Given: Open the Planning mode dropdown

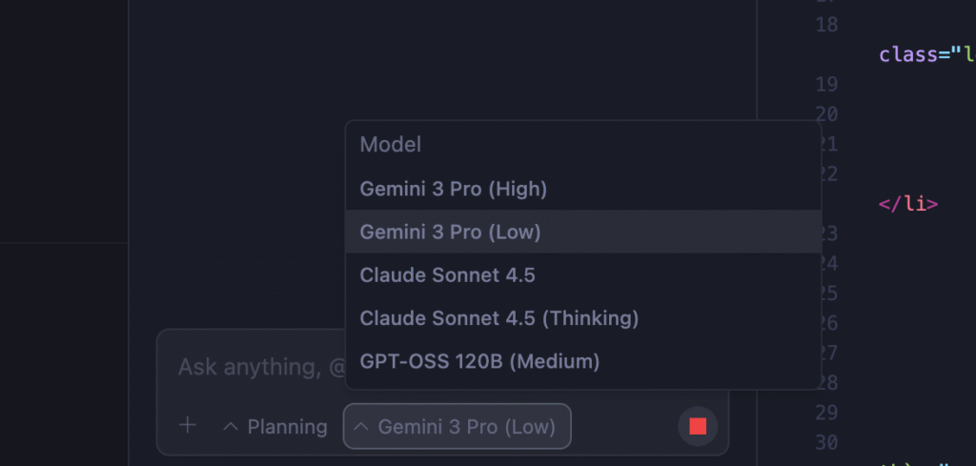Looking at the screenshot, I should [275, 427].
